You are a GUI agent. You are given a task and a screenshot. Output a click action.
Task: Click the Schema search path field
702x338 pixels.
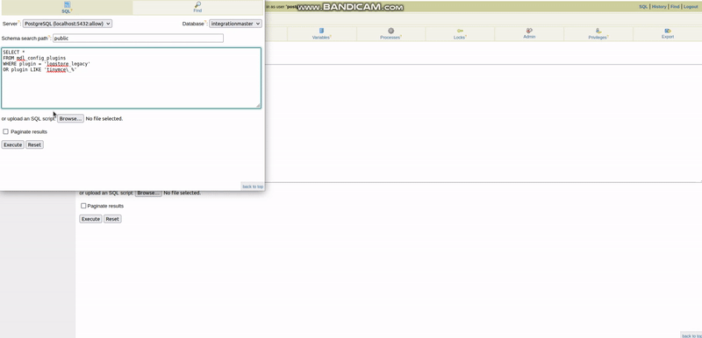click(x=138, y=39)
